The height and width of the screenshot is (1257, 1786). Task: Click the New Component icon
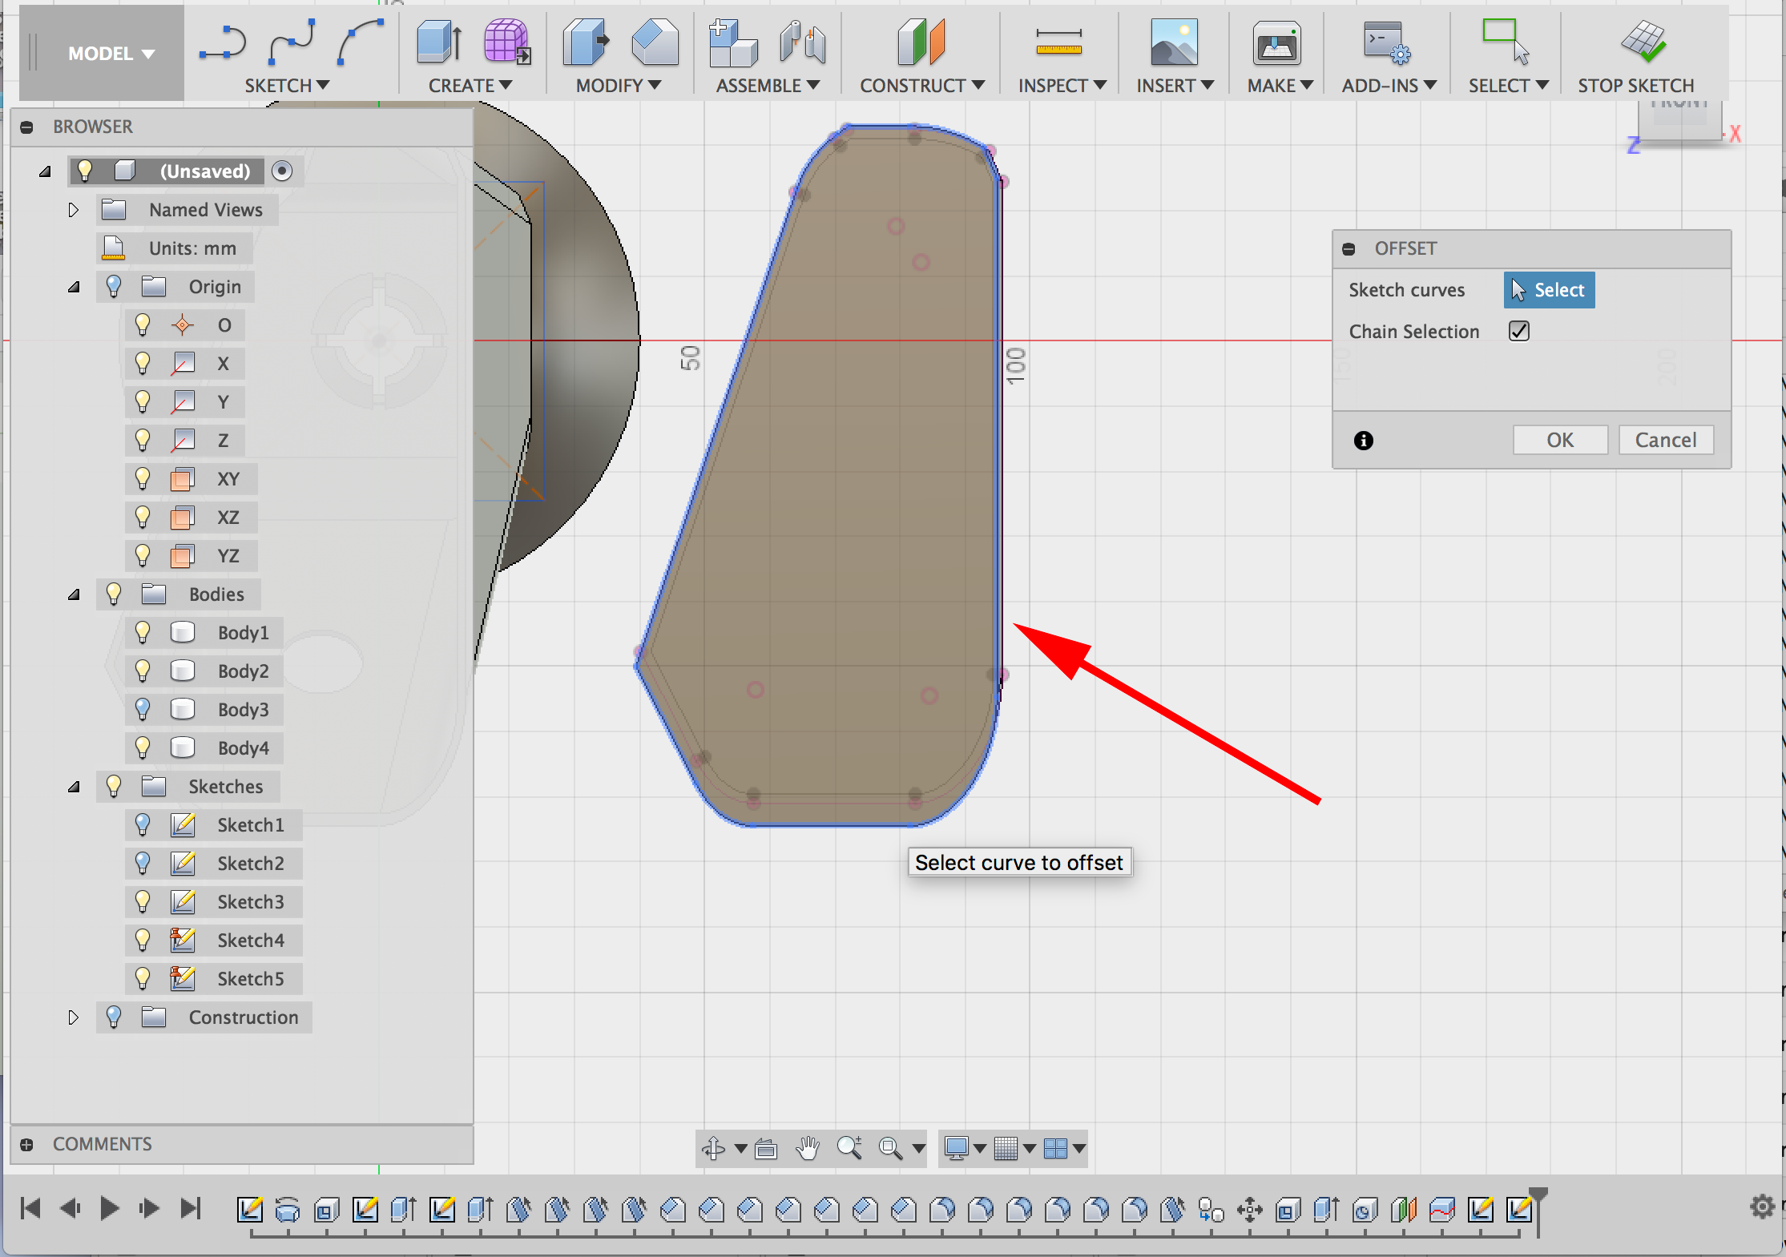click(732, 42)
